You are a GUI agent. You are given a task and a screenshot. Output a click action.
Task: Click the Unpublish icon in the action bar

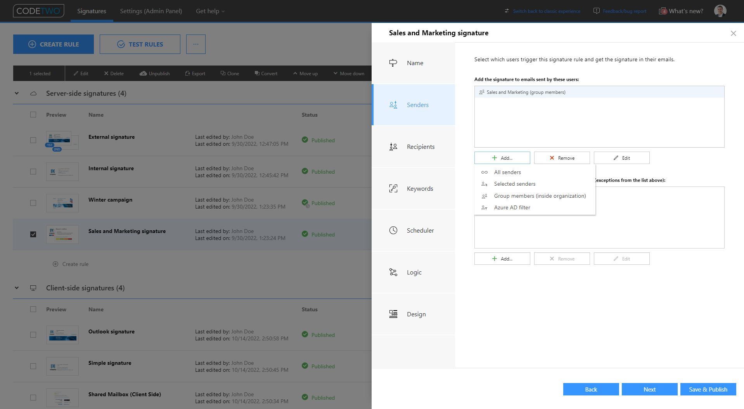(143, 73)
